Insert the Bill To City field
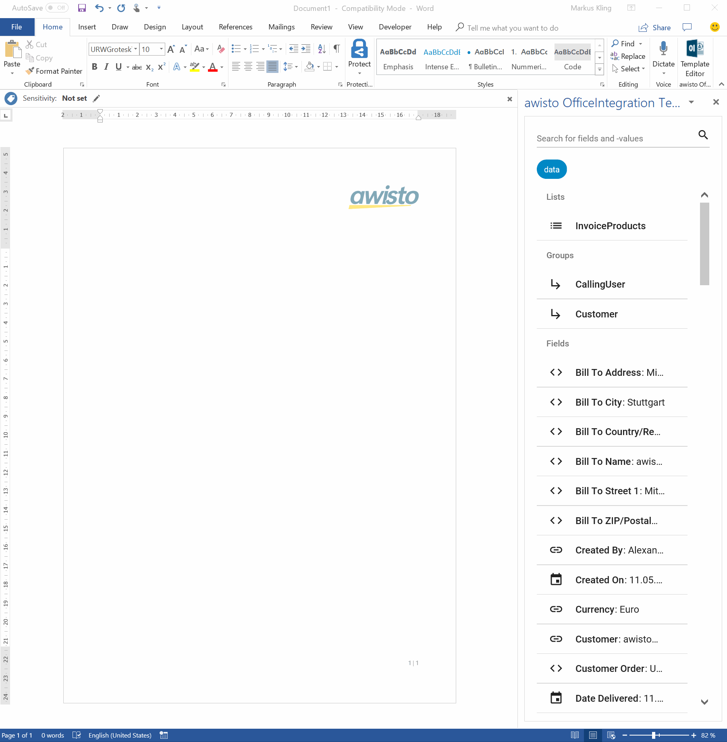Image resolution: width=727 pixels, height=742 pixels. pyautogui.click(x=612, y=402)
